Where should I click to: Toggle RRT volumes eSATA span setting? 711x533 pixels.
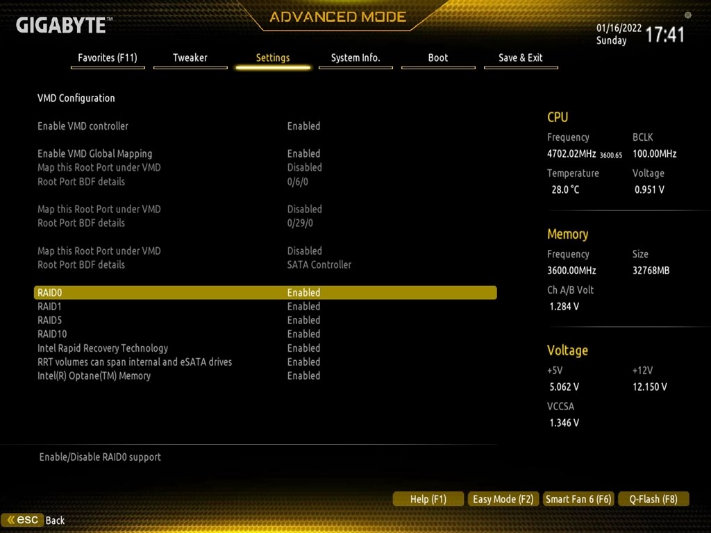pos(303,362)
